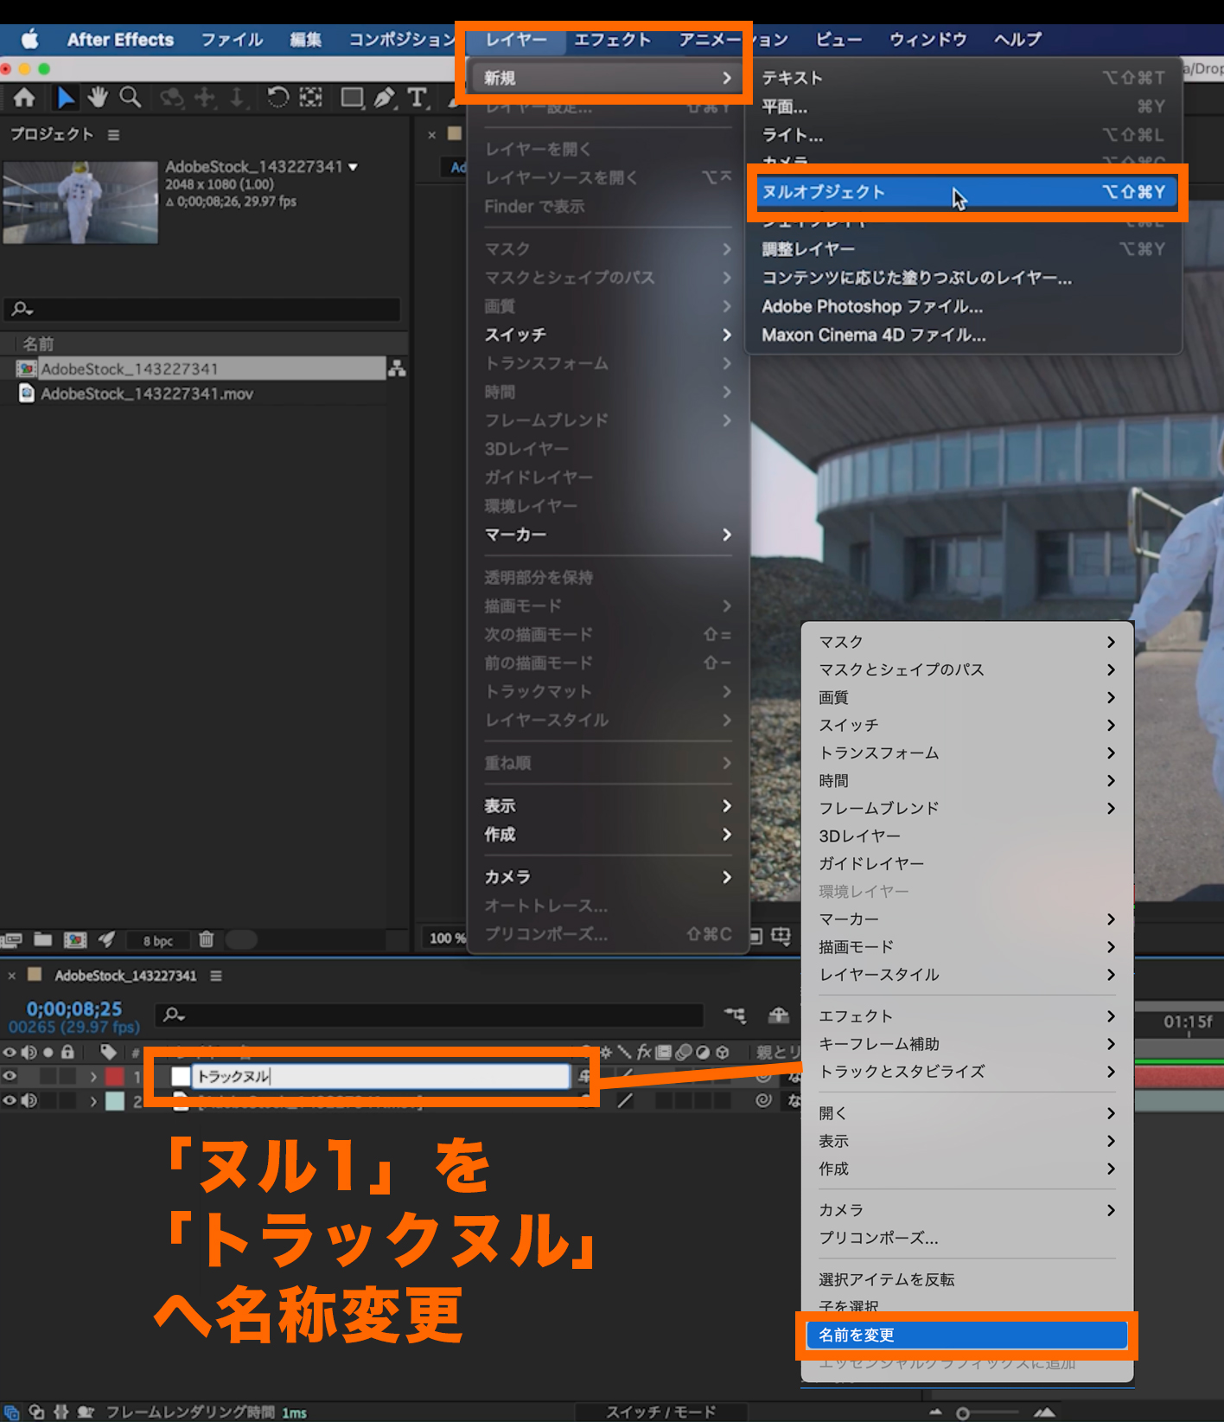The image size is (1224, 1422).
Task: Delete selected project item with trash icon
Action: point(206,939)
